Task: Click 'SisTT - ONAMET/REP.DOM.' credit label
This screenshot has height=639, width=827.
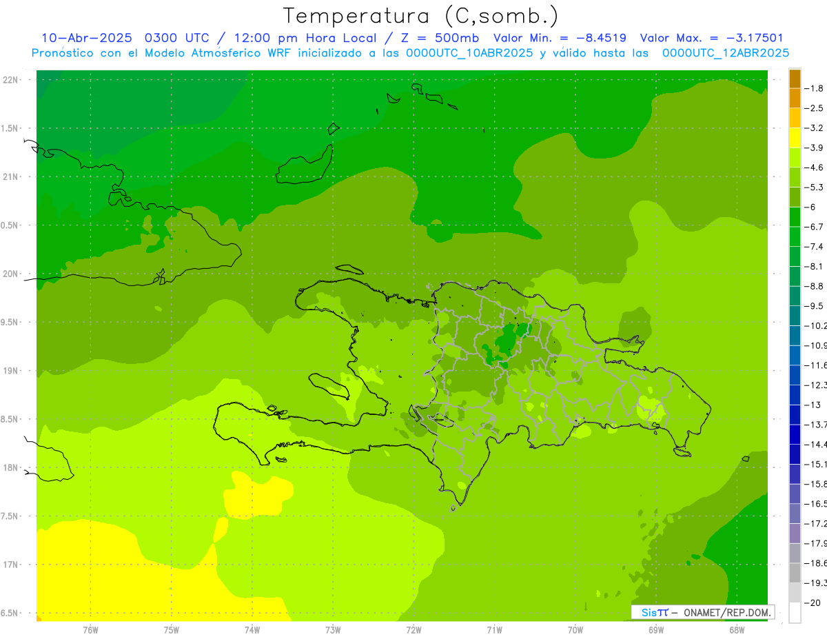Action: point(703,612)
